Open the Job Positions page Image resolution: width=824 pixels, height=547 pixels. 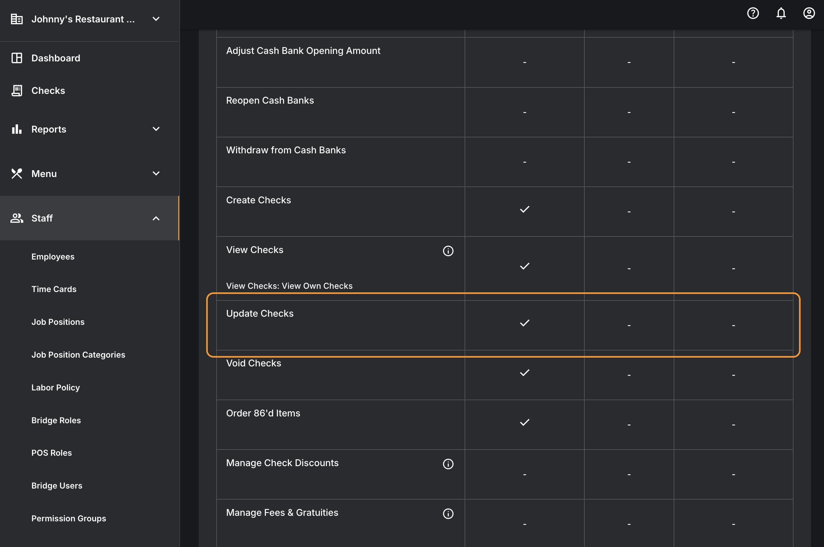58,322
